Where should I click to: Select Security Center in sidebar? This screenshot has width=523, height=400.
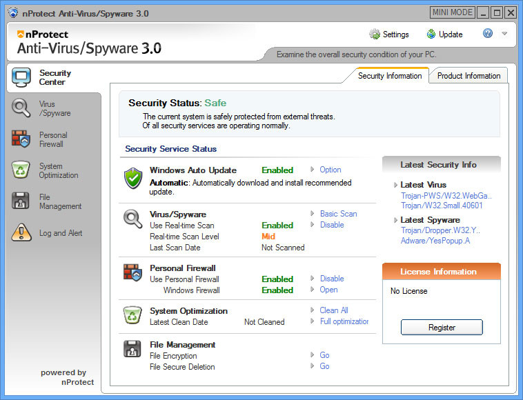tap(55, 77)
